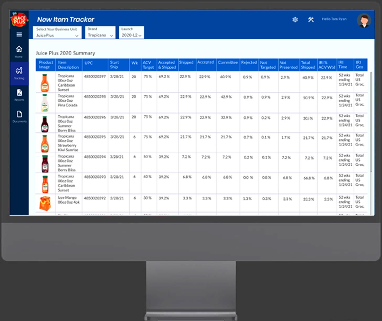Select UPC 4850020397 cell
Screen dimensions: 382x321
point(95,77)
